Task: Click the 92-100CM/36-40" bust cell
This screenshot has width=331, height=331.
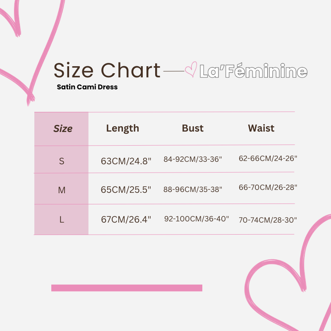Action: click(x=197, y=218)
